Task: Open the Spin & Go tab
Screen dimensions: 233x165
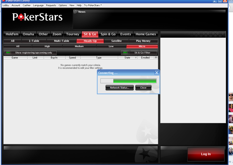Action: pyautogui.click(x=108, y=34)
